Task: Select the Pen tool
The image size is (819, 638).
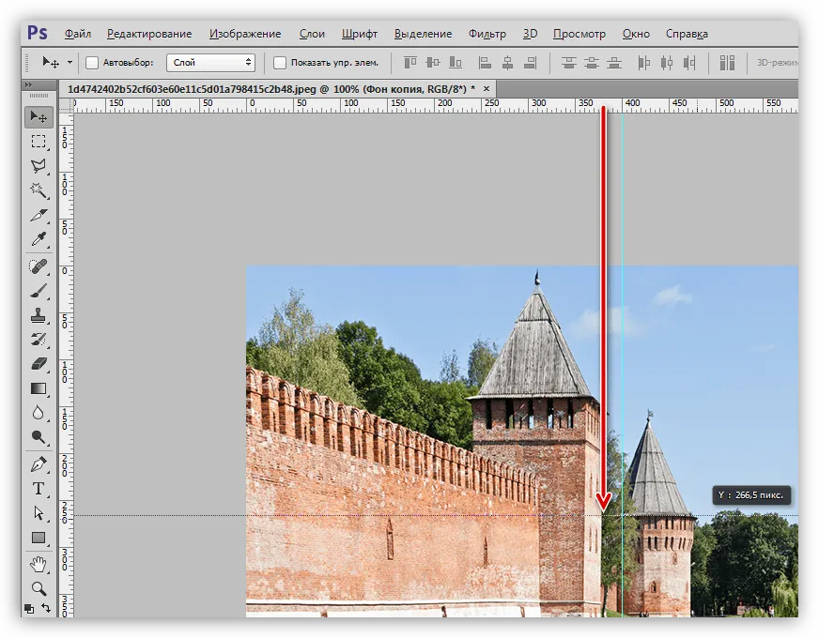Action: pyautogui.click(x=39, y=463)
